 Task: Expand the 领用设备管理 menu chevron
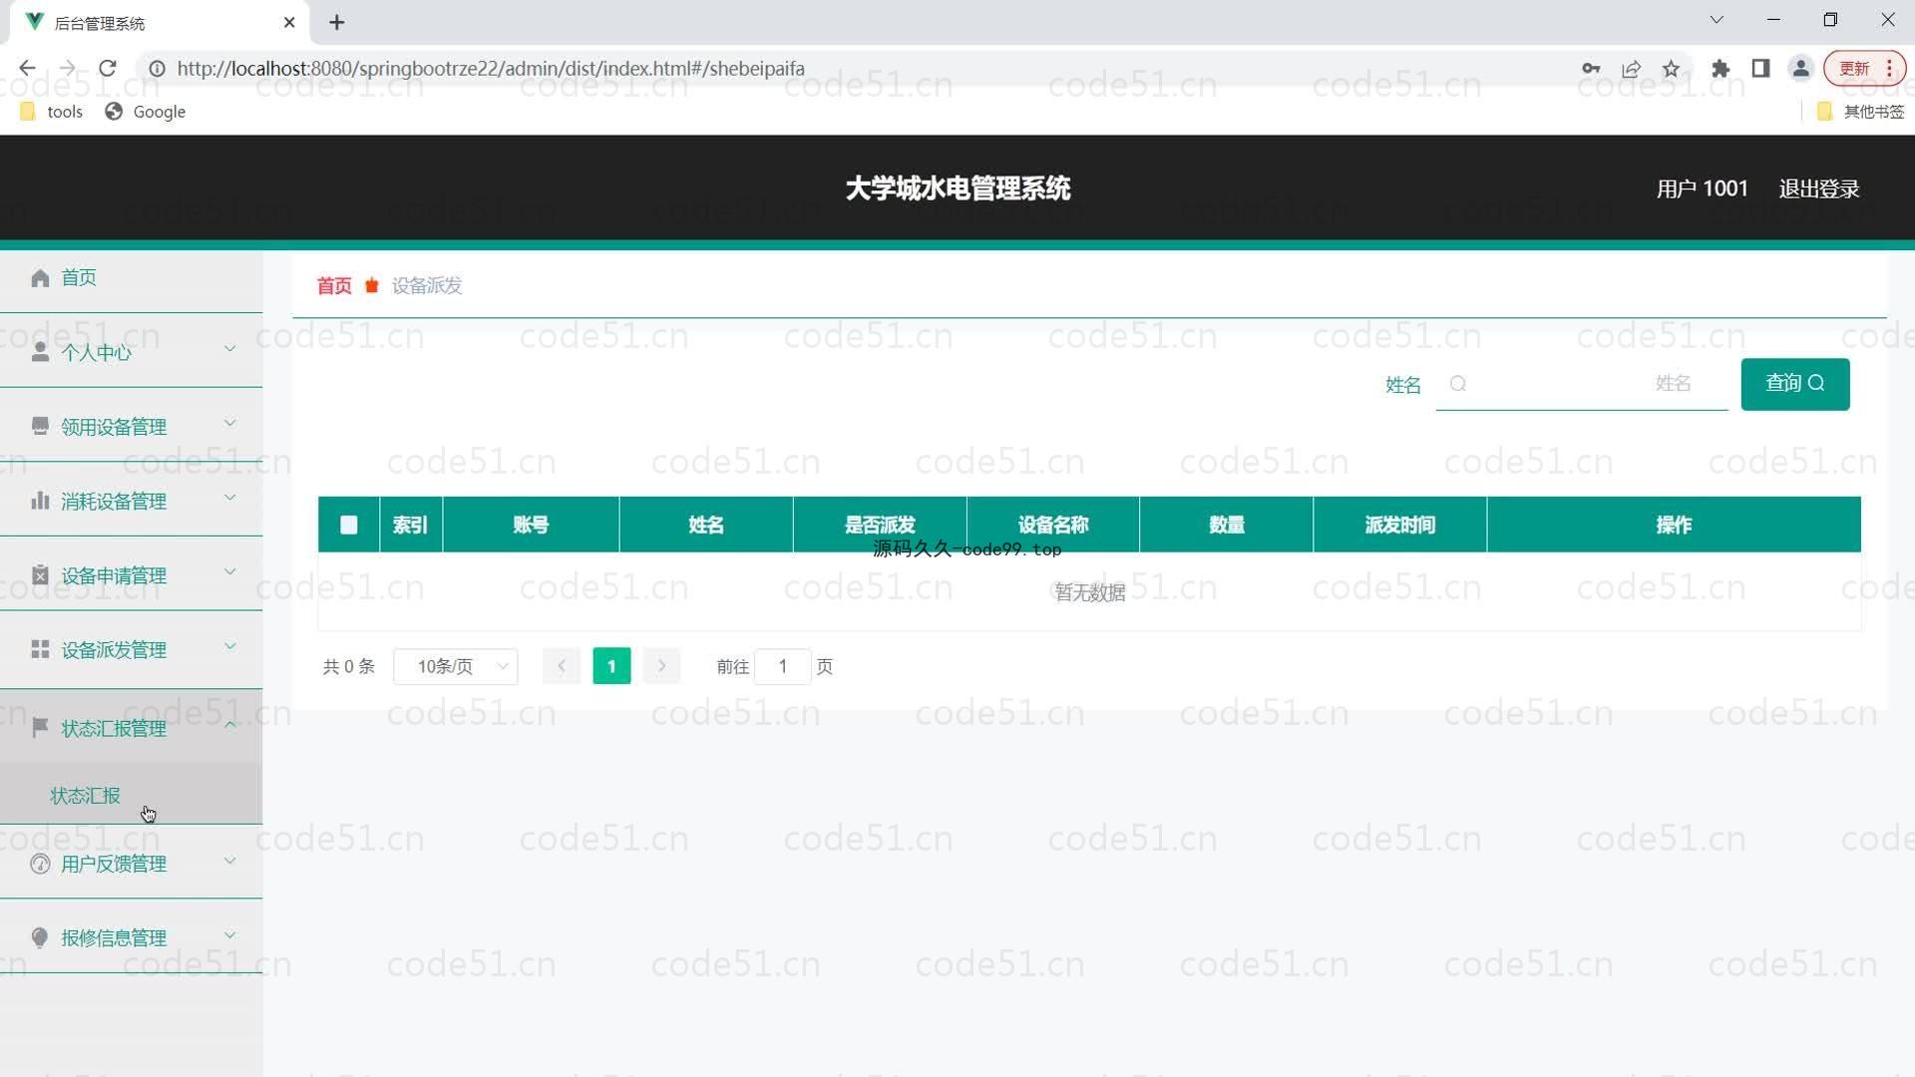click(230, 424)
